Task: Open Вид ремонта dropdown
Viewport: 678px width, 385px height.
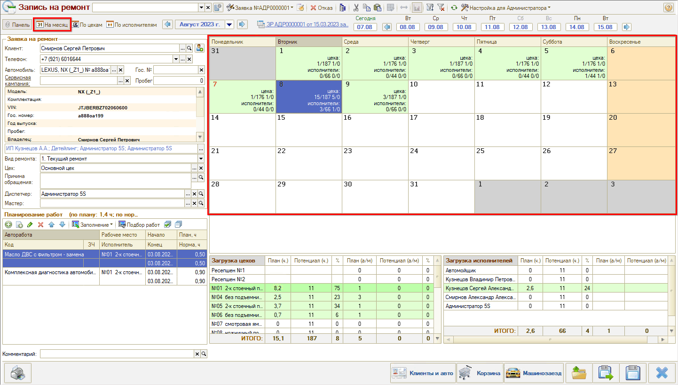Action: pyautogui.click(x=201, y=159)
